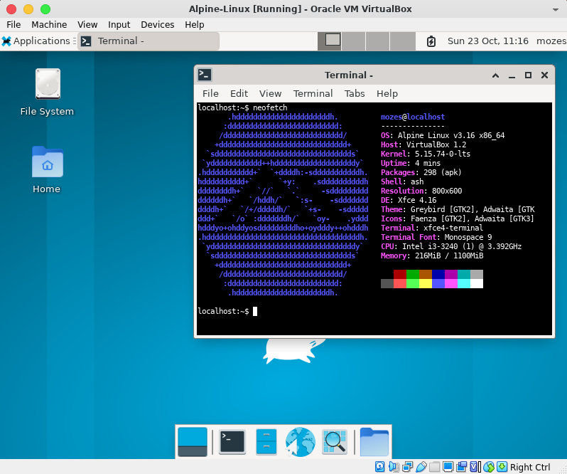Launch Terminal emulator from the dock
This screenshot has height=474, width=567.
tap(232, 442)
